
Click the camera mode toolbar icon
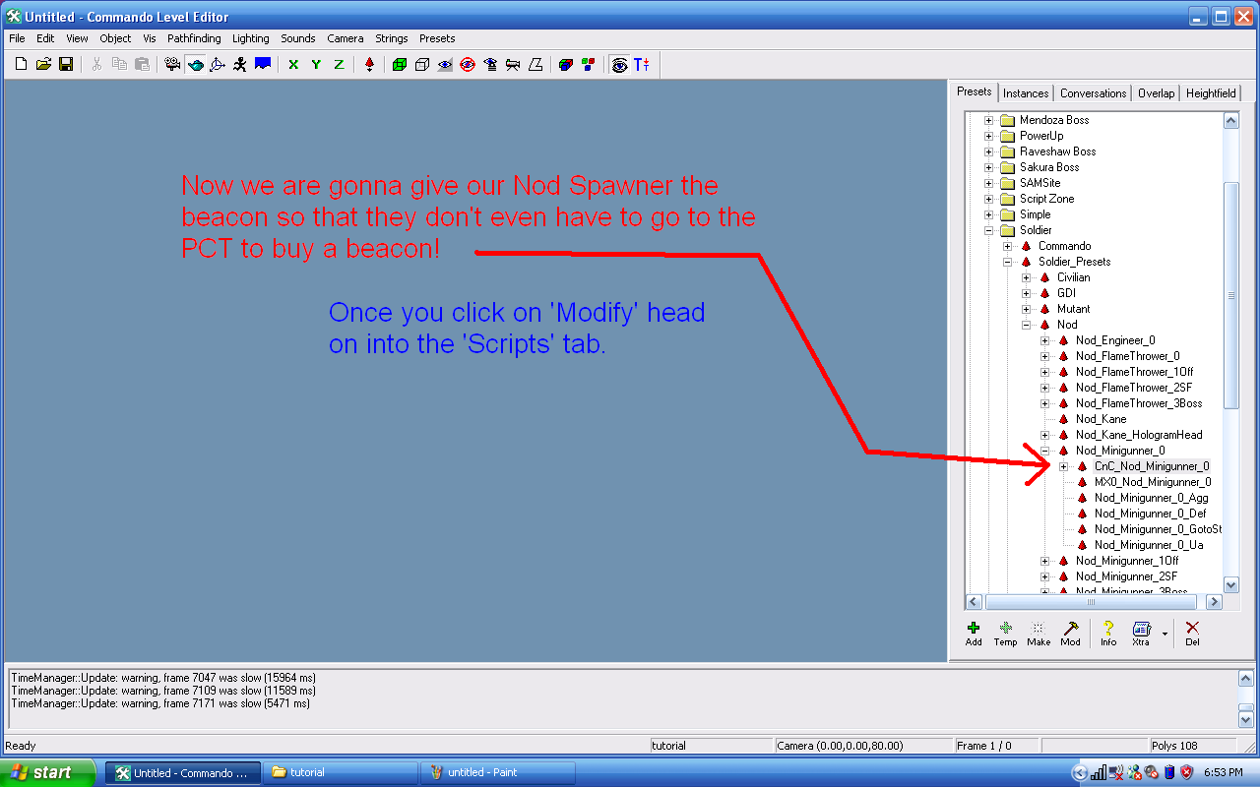click(172, 65)
